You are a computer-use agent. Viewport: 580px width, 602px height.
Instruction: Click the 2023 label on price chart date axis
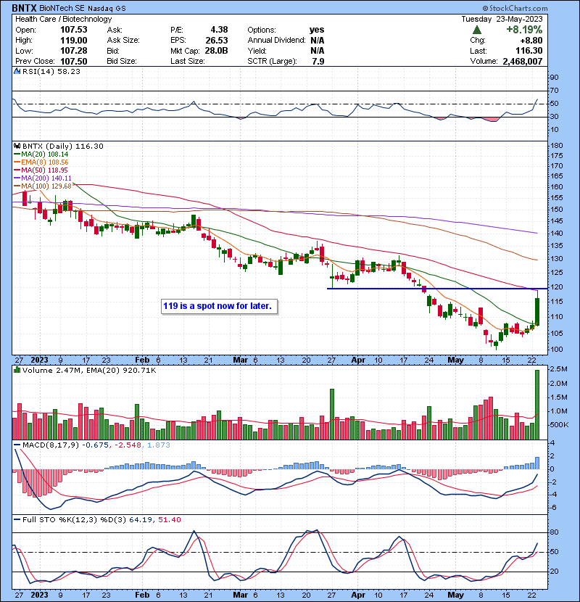tap(40, 360)
